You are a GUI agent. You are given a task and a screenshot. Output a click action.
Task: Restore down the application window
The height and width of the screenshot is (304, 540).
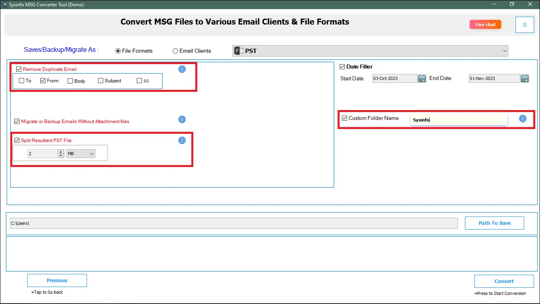click(x=512, y=4)
